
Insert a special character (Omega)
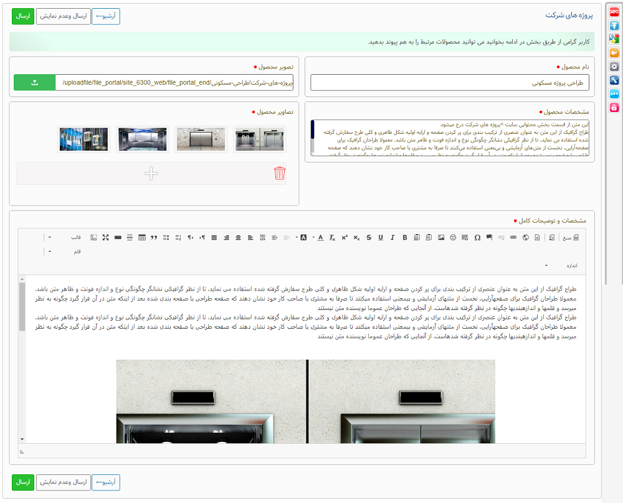(x=477, y=237)
